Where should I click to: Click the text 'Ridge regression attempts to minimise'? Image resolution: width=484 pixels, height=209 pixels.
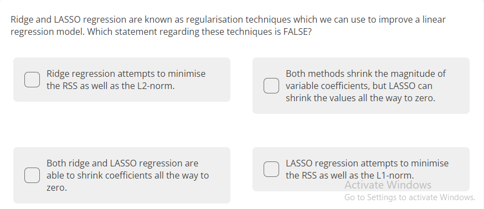(126, 74)
